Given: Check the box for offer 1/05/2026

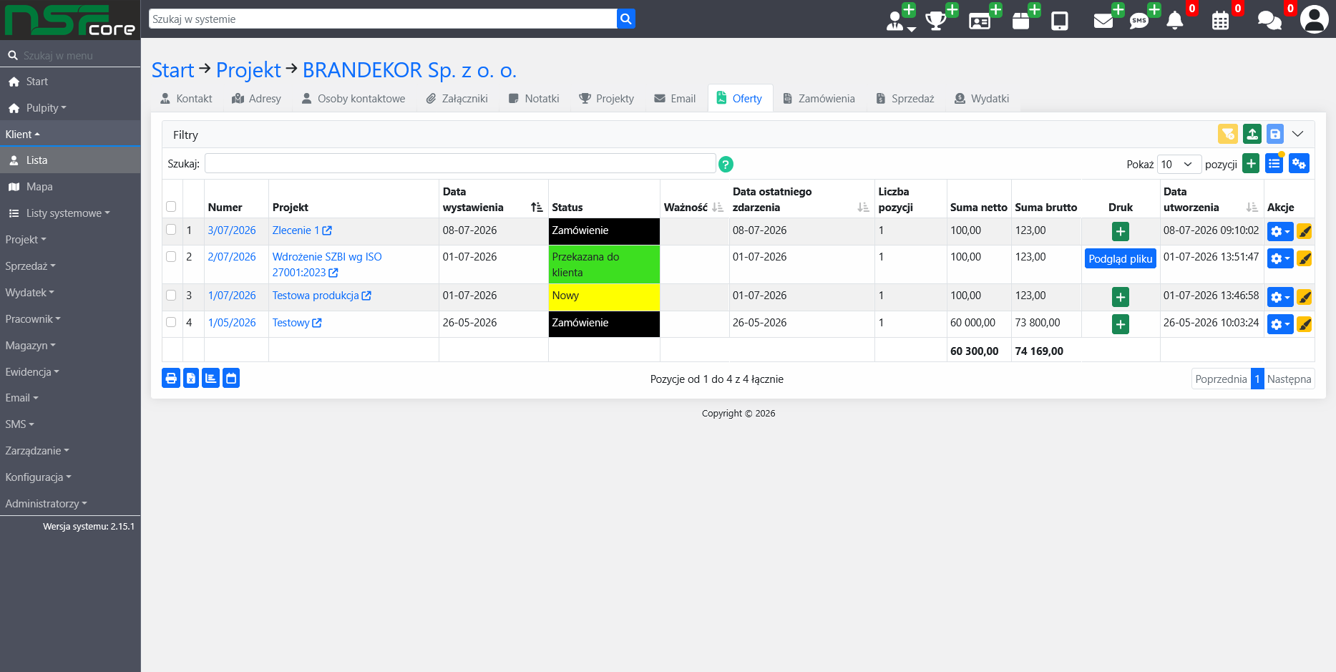Looking at the screenshot, I should pyautogui.click(x=171, y=322).
